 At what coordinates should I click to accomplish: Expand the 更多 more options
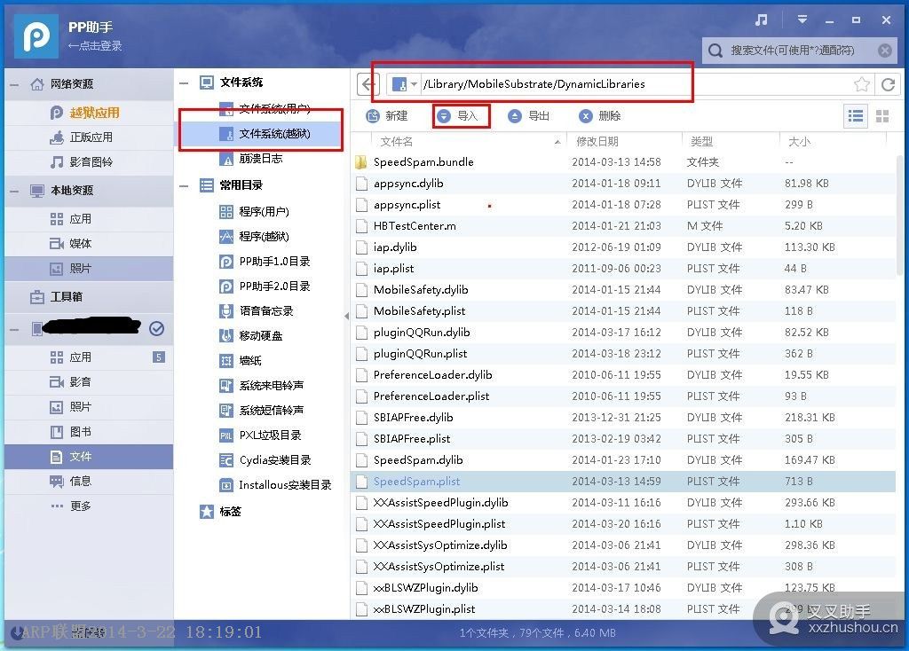89,506
